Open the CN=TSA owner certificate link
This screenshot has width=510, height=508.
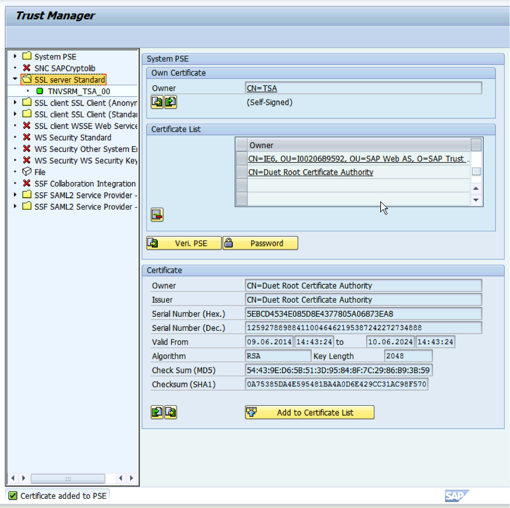point(262,88)
